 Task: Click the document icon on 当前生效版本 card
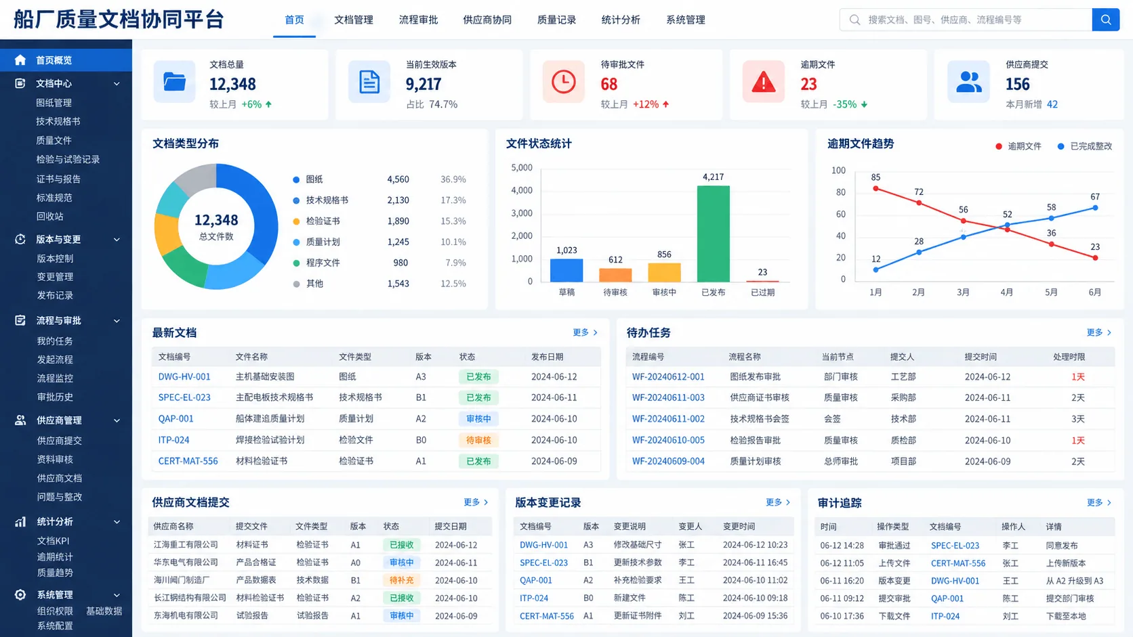coord(369,82)
